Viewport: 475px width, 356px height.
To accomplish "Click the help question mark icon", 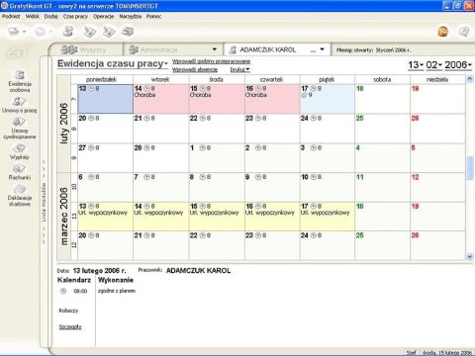I will click(464, 32).
